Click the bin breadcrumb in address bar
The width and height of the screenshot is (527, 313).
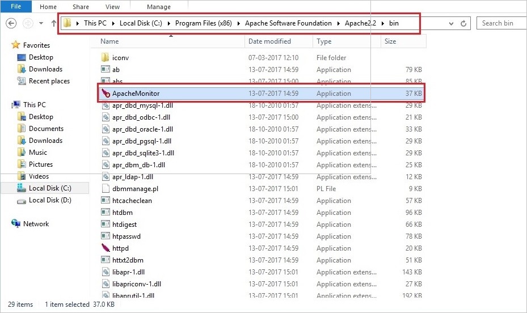point(394,23)
